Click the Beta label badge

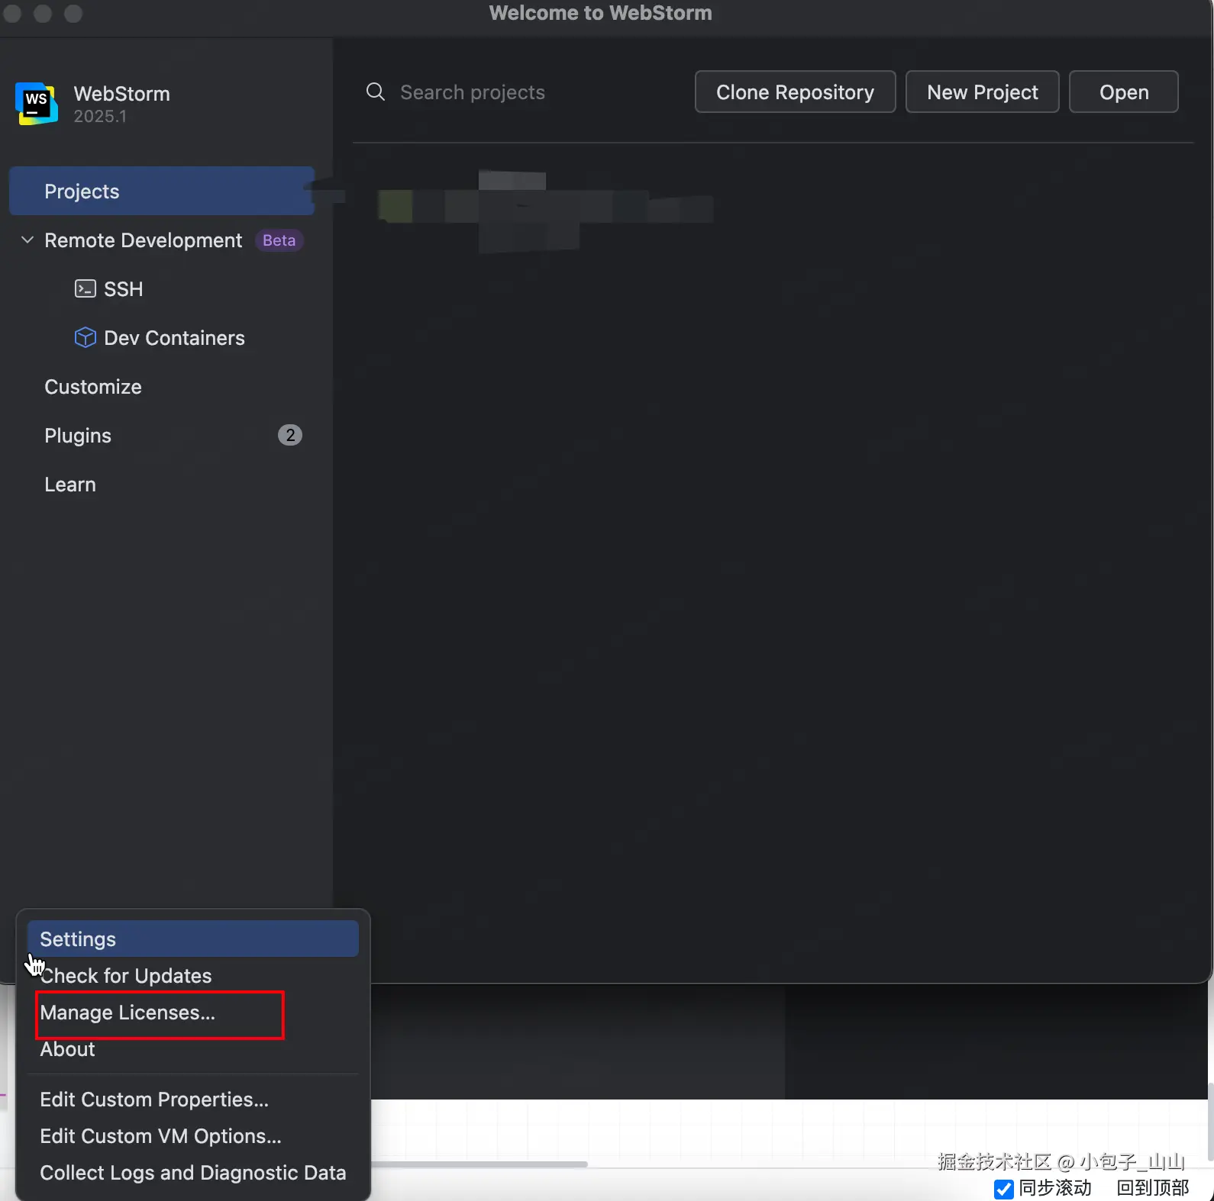tap(279, 240)
